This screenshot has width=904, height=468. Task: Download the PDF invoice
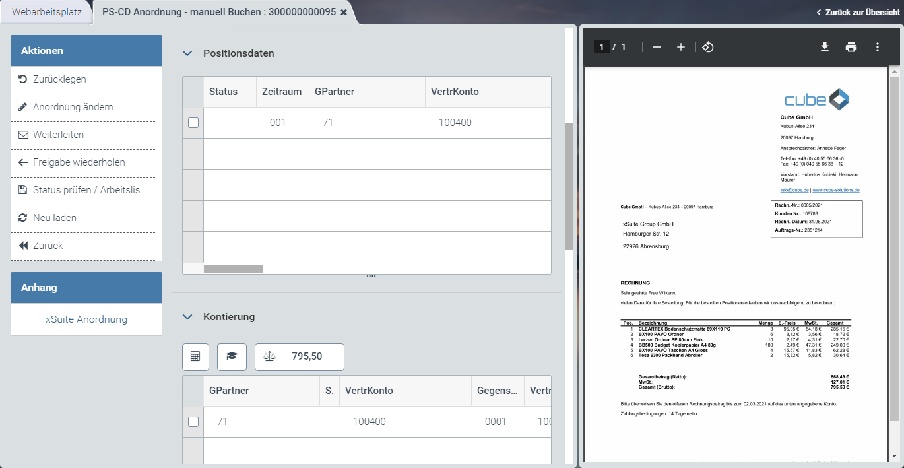click(x=824, y=47)
